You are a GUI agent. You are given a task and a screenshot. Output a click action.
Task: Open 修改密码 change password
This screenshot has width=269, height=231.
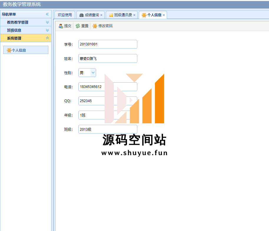(x=103, y=26)
